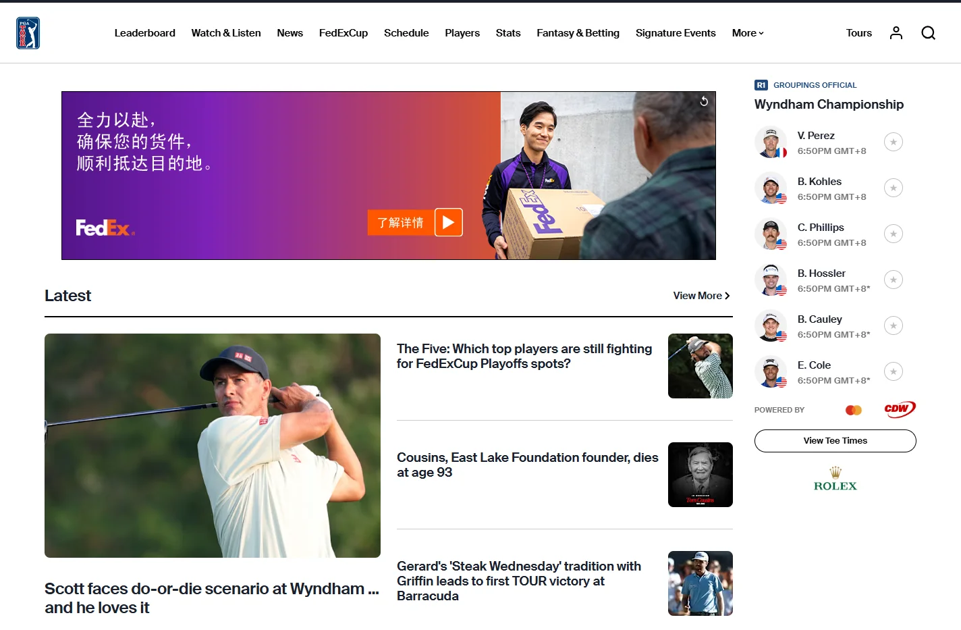Viewport: 961px width, 630px height.
Task: Click the Latest section heading
Action: (x=67, y=296)
